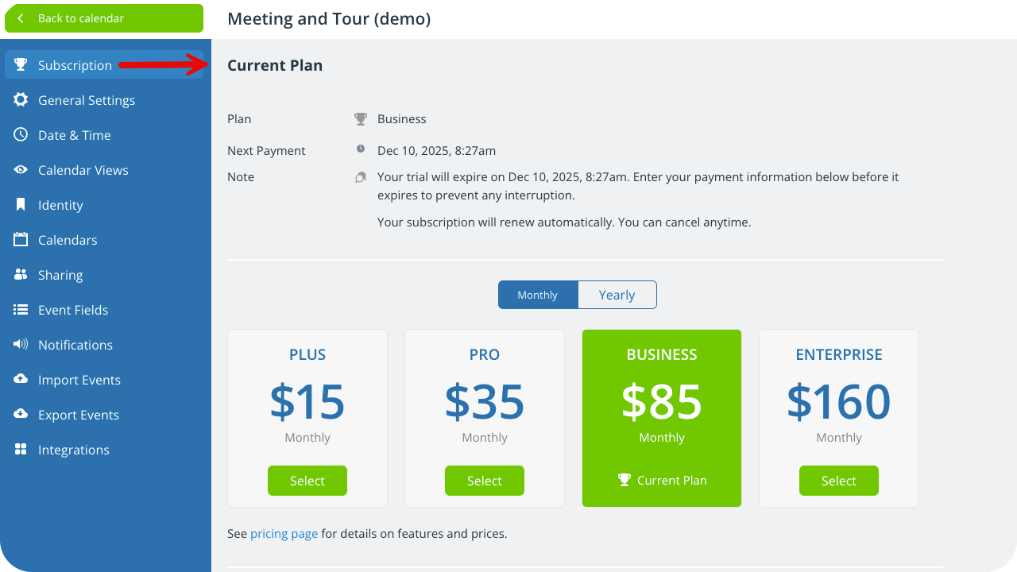Viewport: 1017px width, 572px height.
Task: Click the General Settings gear icon
Action: click(x=21, y=100)
